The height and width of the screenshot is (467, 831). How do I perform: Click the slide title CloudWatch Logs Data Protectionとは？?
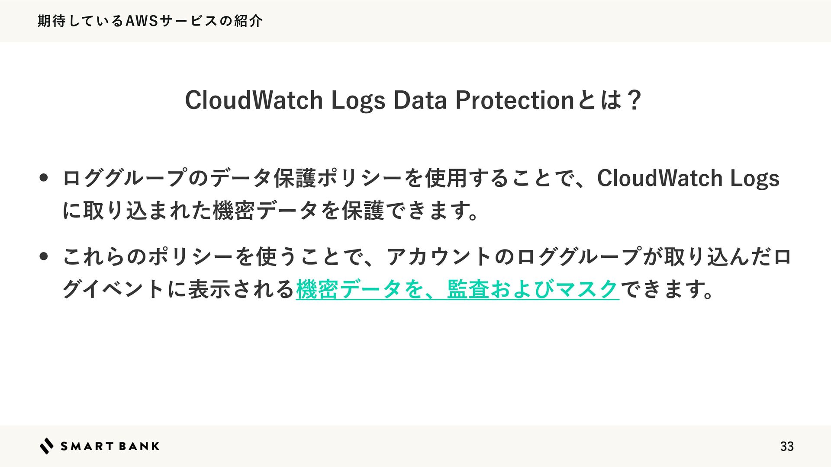[413, 100]
